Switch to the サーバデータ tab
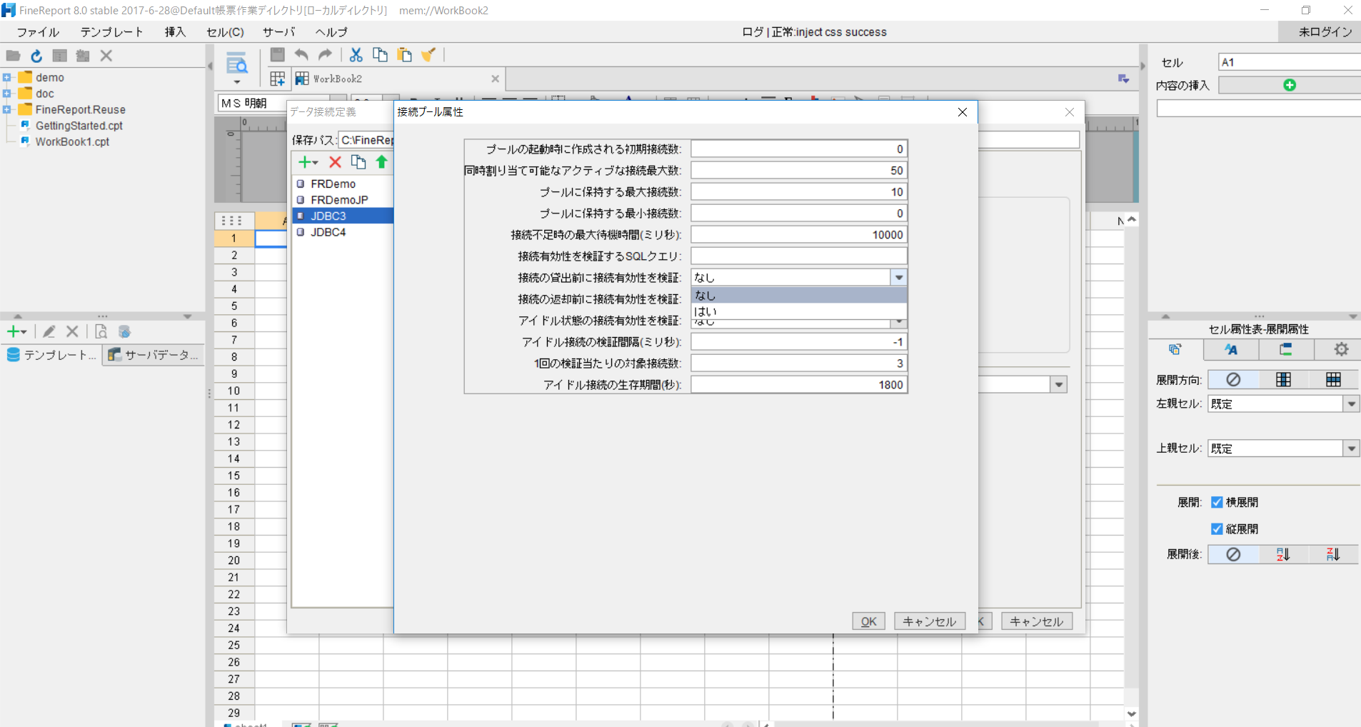 (154, 355)
